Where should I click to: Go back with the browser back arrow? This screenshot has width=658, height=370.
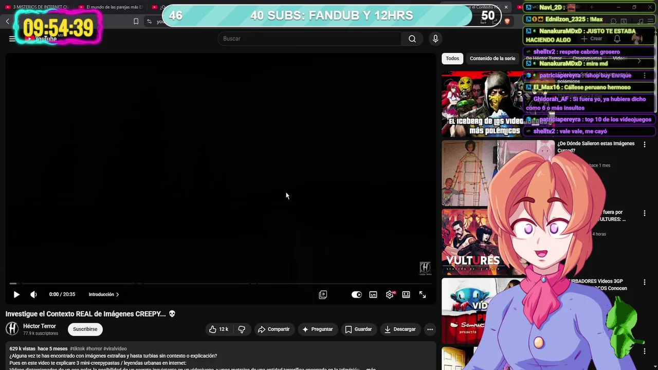point(7,21)
